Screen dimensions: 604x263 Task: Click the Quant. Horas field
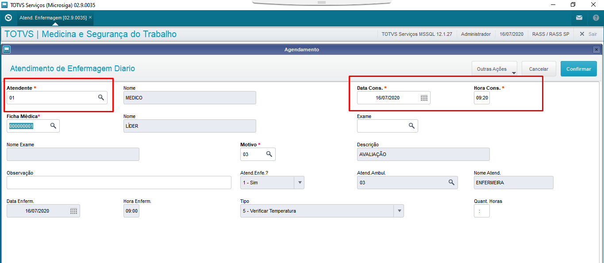[x=482, y=211]
